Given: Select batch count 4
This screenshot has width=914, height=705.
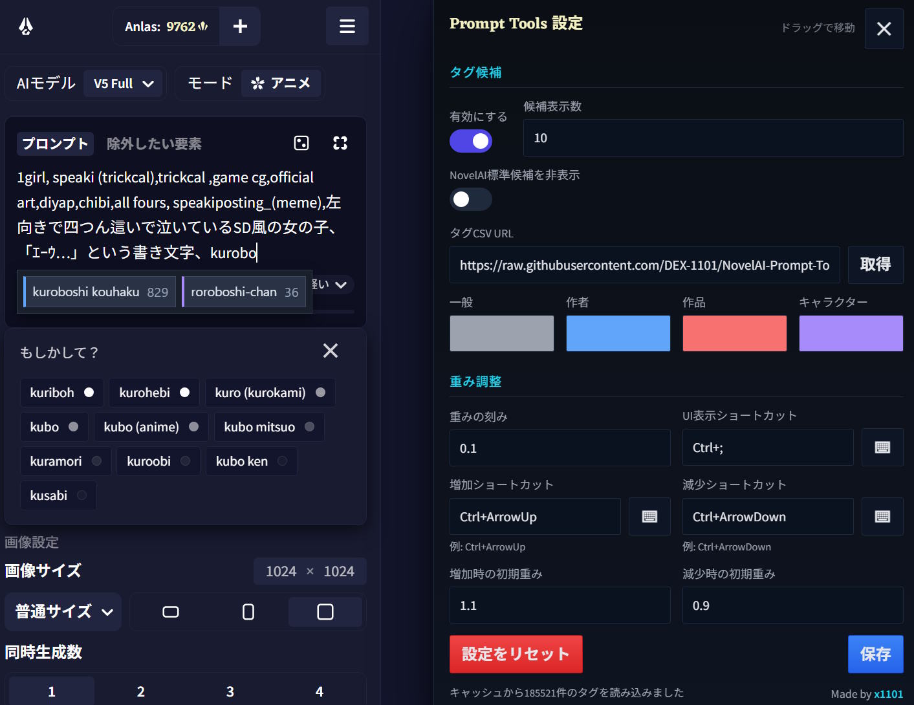Looking at the screenshot, I should 320,691.
